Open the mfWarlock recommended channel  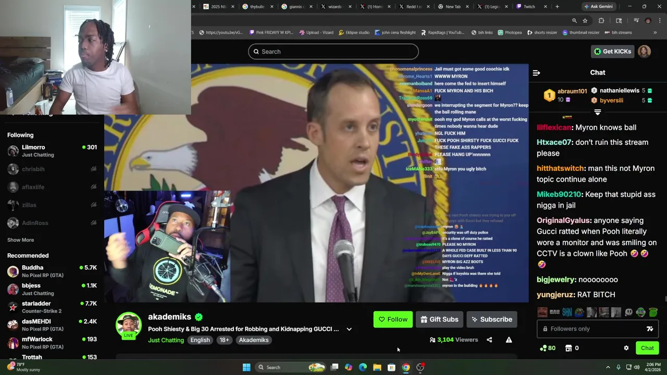52,343
